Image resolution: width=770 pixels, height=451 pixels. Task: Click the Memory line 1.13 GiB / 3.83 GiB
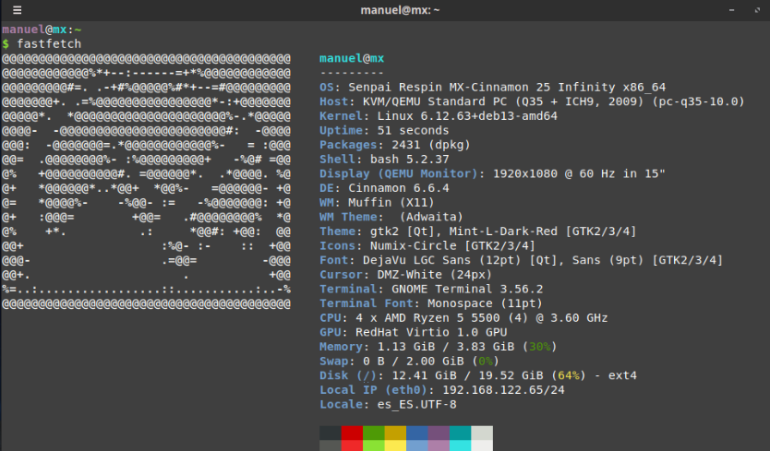tap(438, 347)
